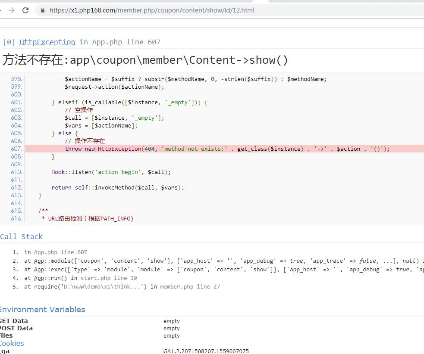Image resolution: width=424 pixels, height=354 pixels.
Task: Click the Environment Variables section heading
Action: (42, 309)
